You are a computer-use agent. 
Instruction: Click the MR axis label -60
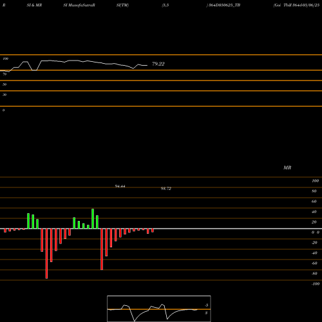click(x=314, y=263)
